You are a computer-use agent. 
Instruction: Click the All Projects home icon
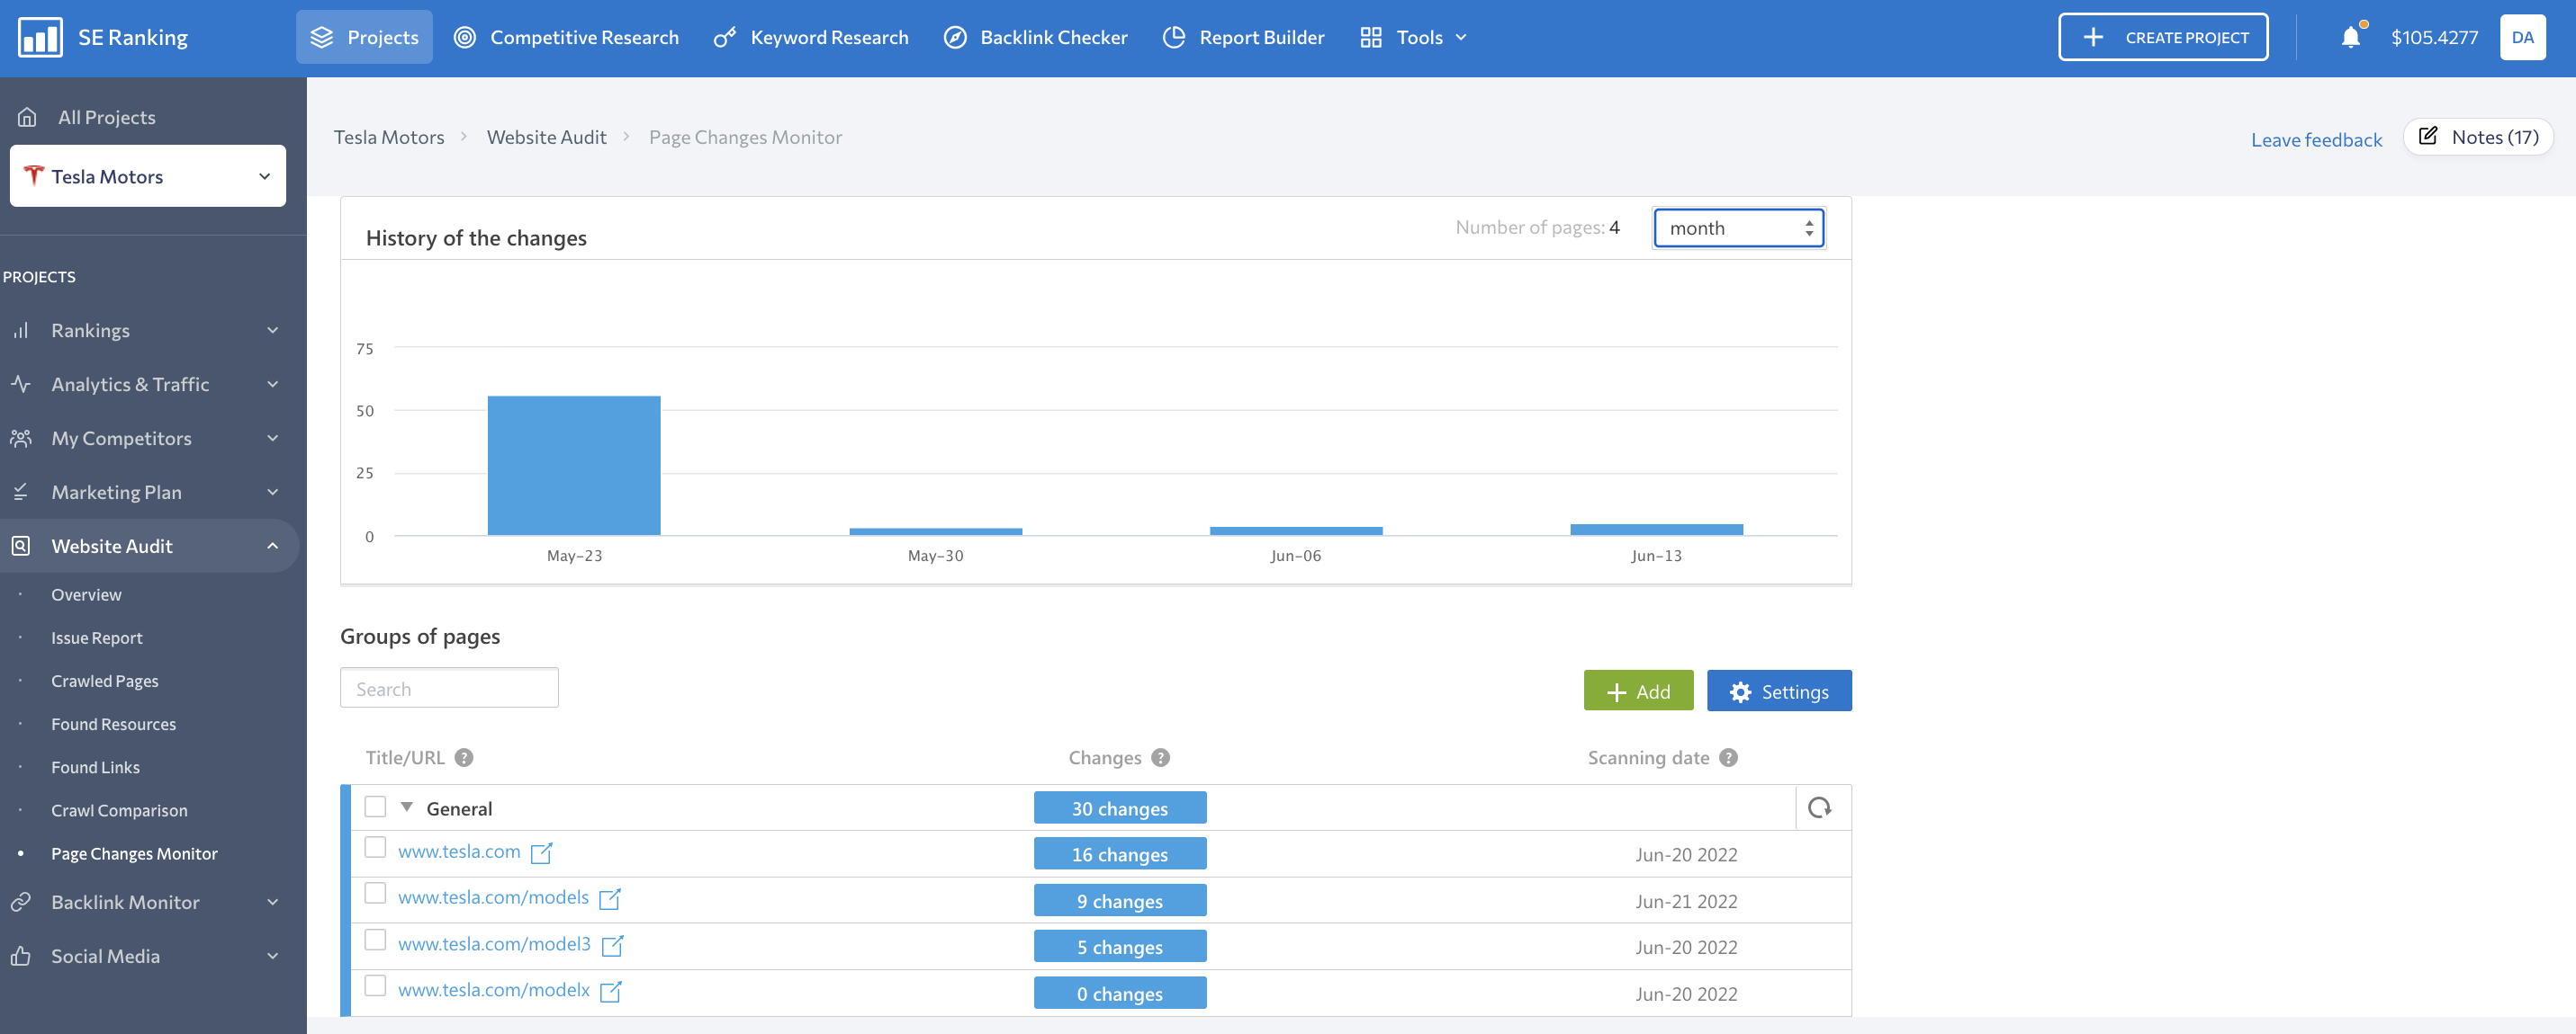(x=27, y=117)
